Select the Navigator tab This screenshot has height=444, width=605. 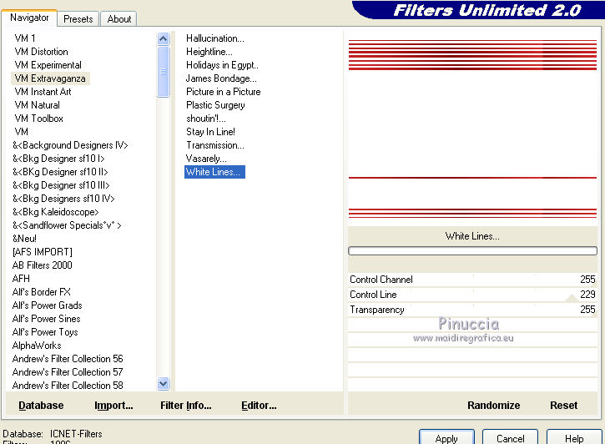coord(29,18)
